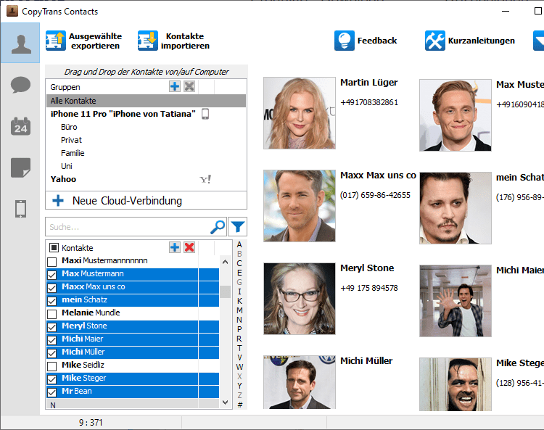The image size is (544, 430).
Task: Uncheck Meryl Stone checkbox
Action: (x=52, y=327)
